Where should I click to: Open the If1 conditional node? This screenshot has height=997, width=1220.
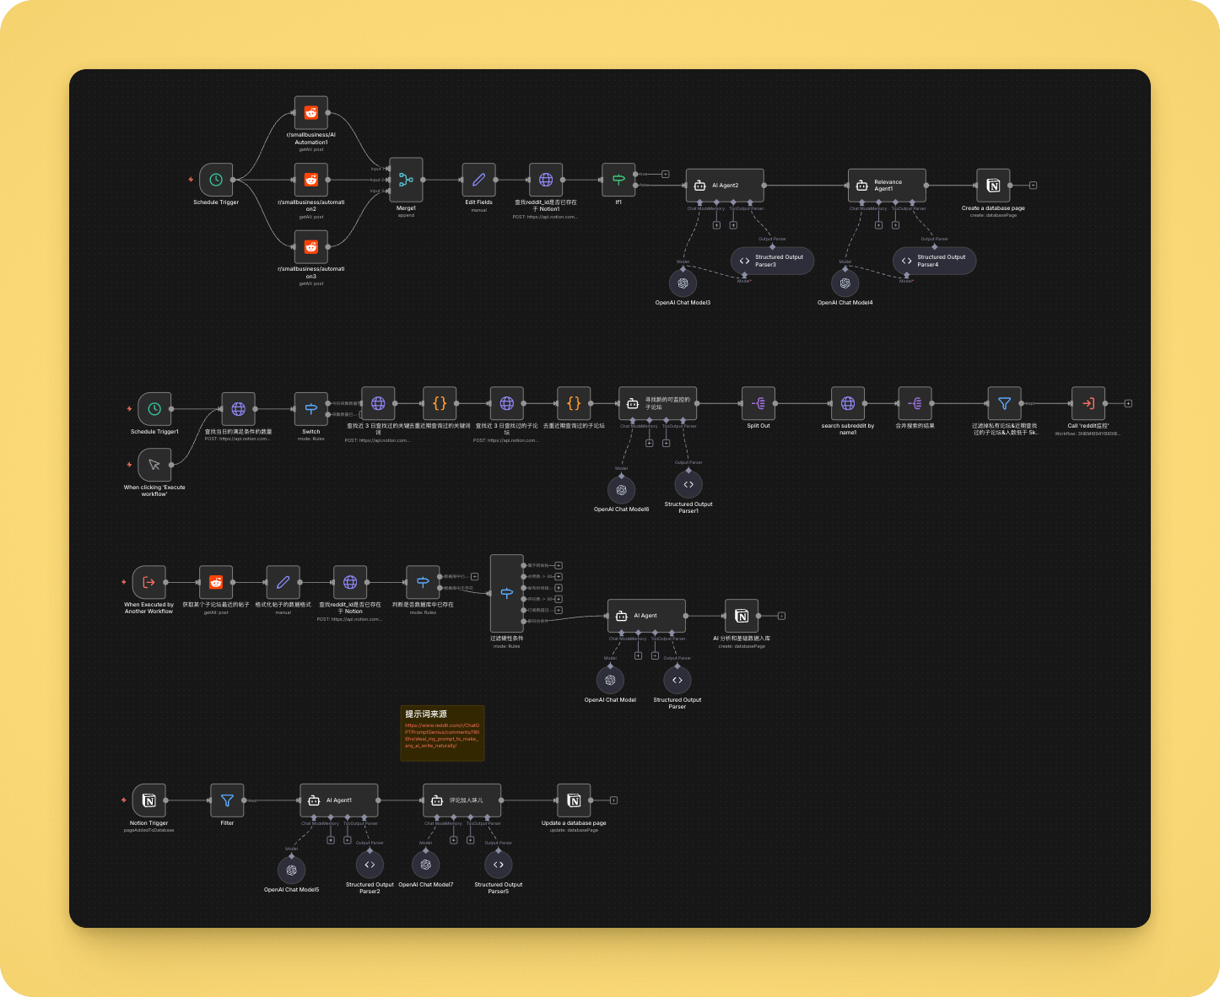pos(618,180)
